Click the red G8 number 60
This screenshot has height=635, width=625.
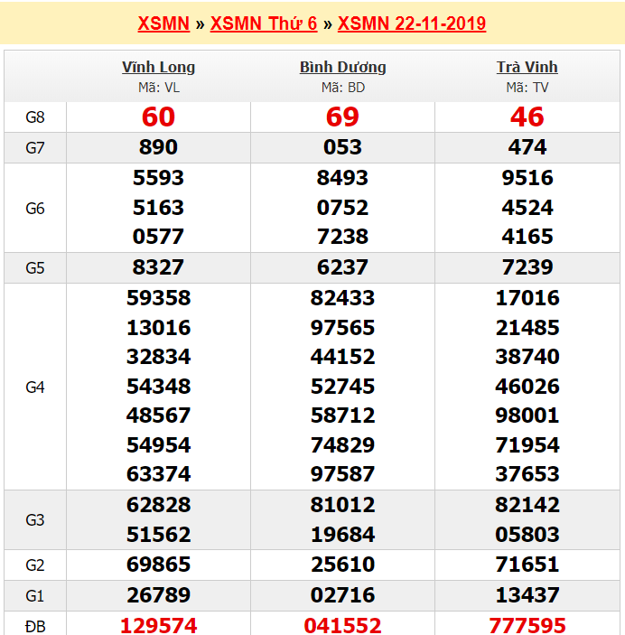158,117
